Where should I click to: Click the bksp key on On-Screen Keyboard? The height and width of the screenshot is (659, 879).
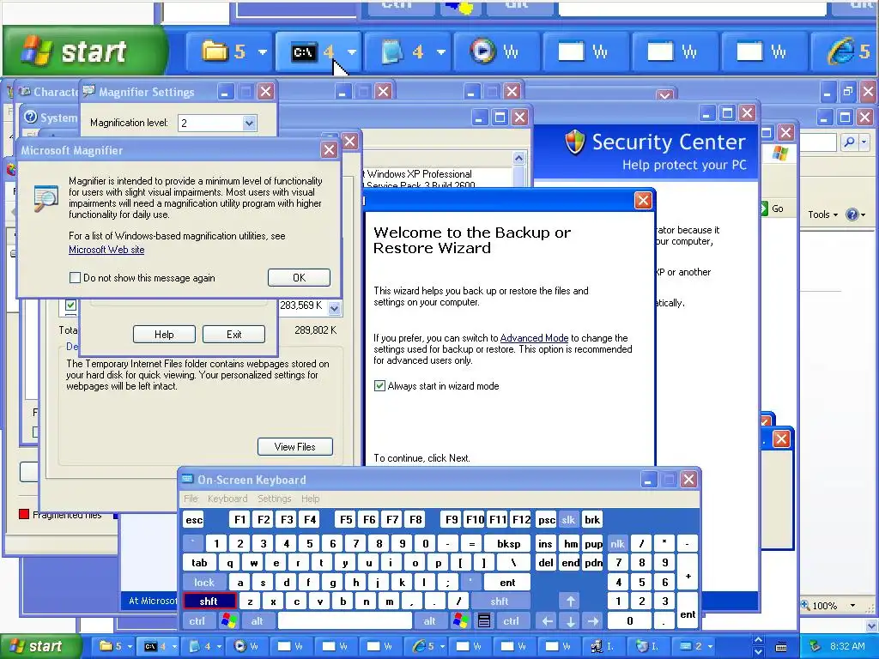(x=508, y=543)
